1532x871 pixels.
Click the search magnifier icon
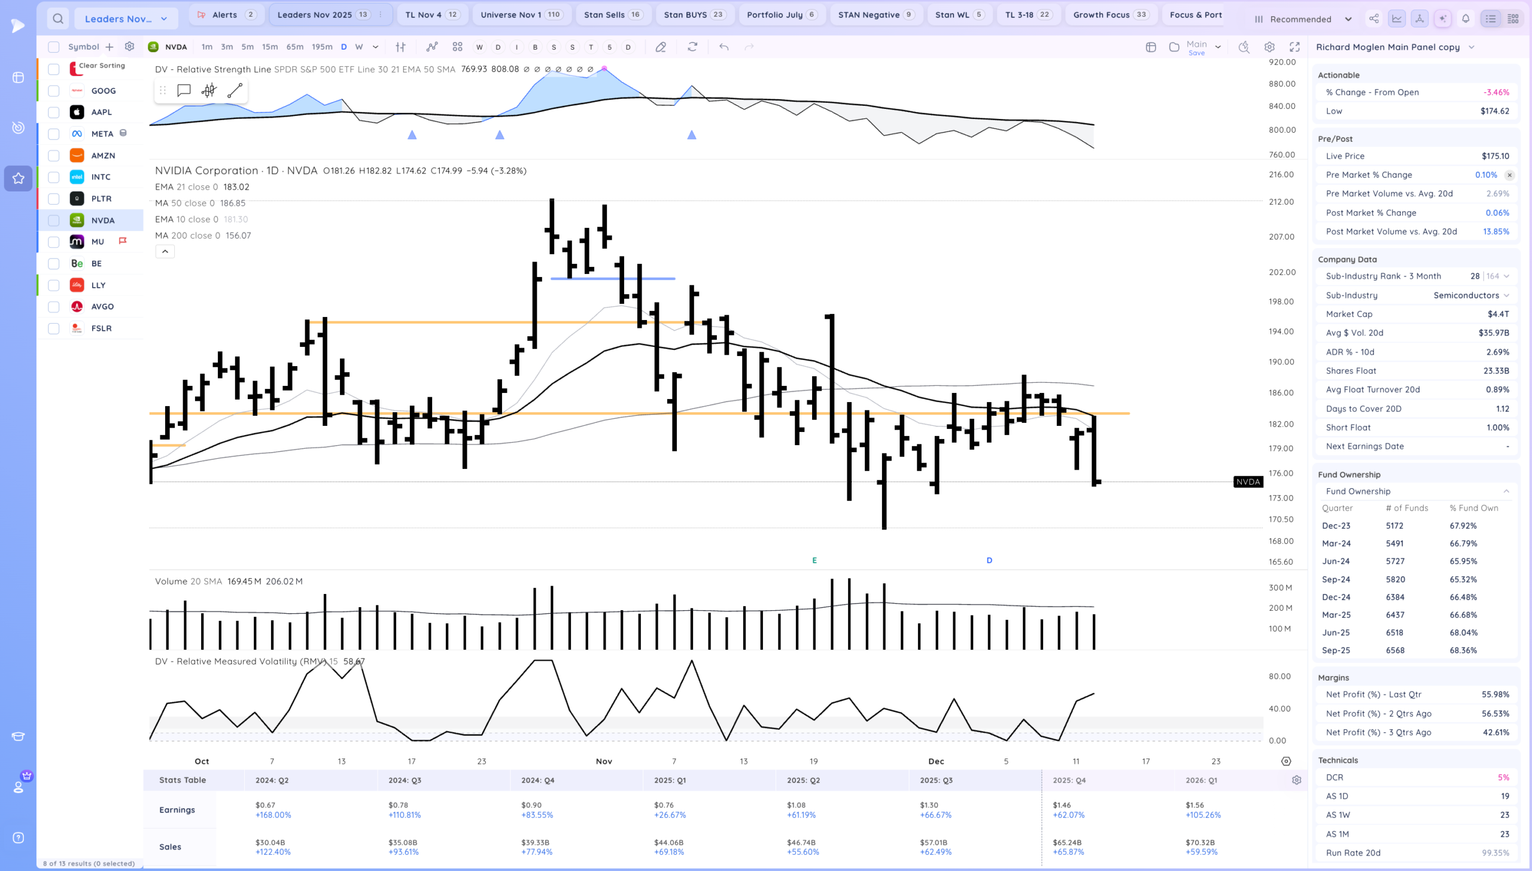pyautogui.click(x=57, y=19)
